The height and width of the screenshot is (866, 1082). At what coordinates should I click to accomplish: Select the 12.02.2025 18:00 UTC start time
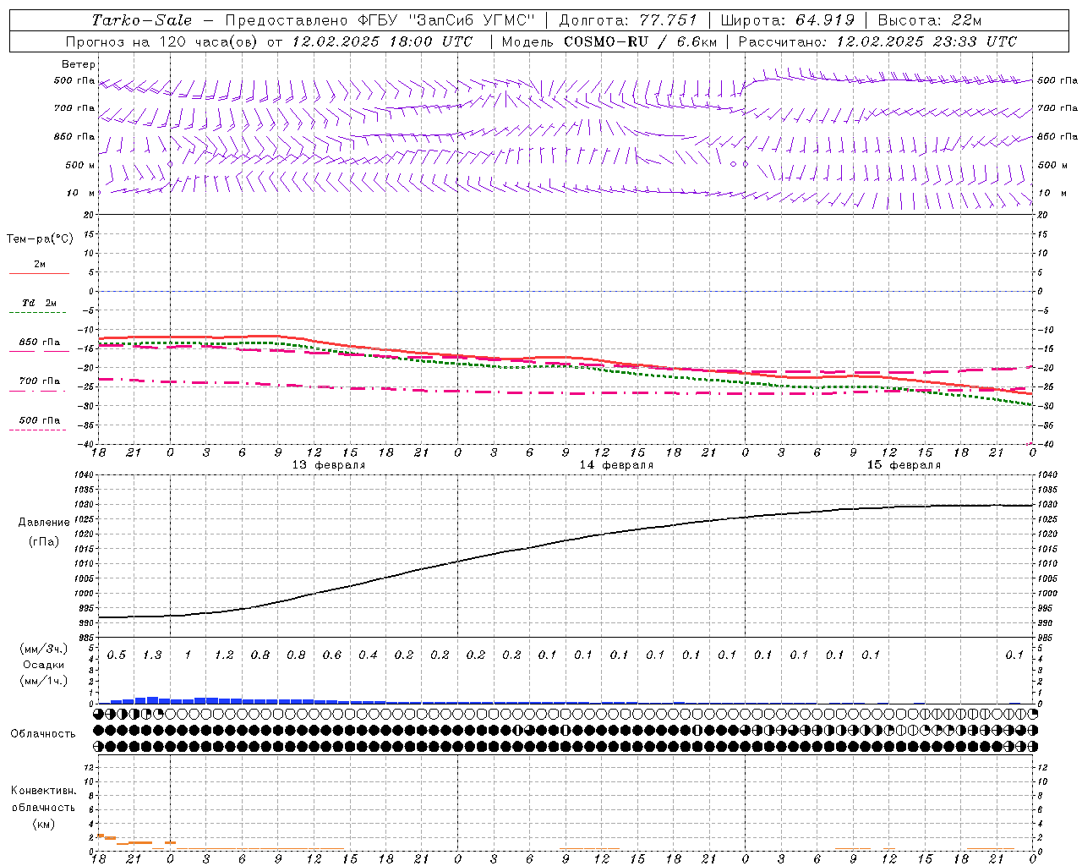pos(382,41)
